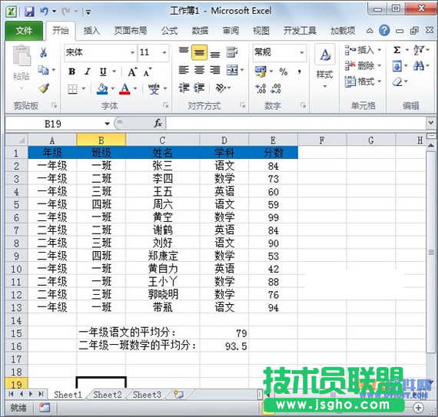The width and height of the screenshot is (438, 417).
Task: Click the Clear eraser icon
Action: coord(397,81)
